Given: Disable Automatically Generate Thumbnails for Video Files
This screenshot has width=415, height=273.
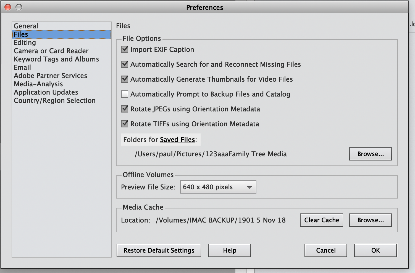Looking at the screenshot, I should point(125,79).
